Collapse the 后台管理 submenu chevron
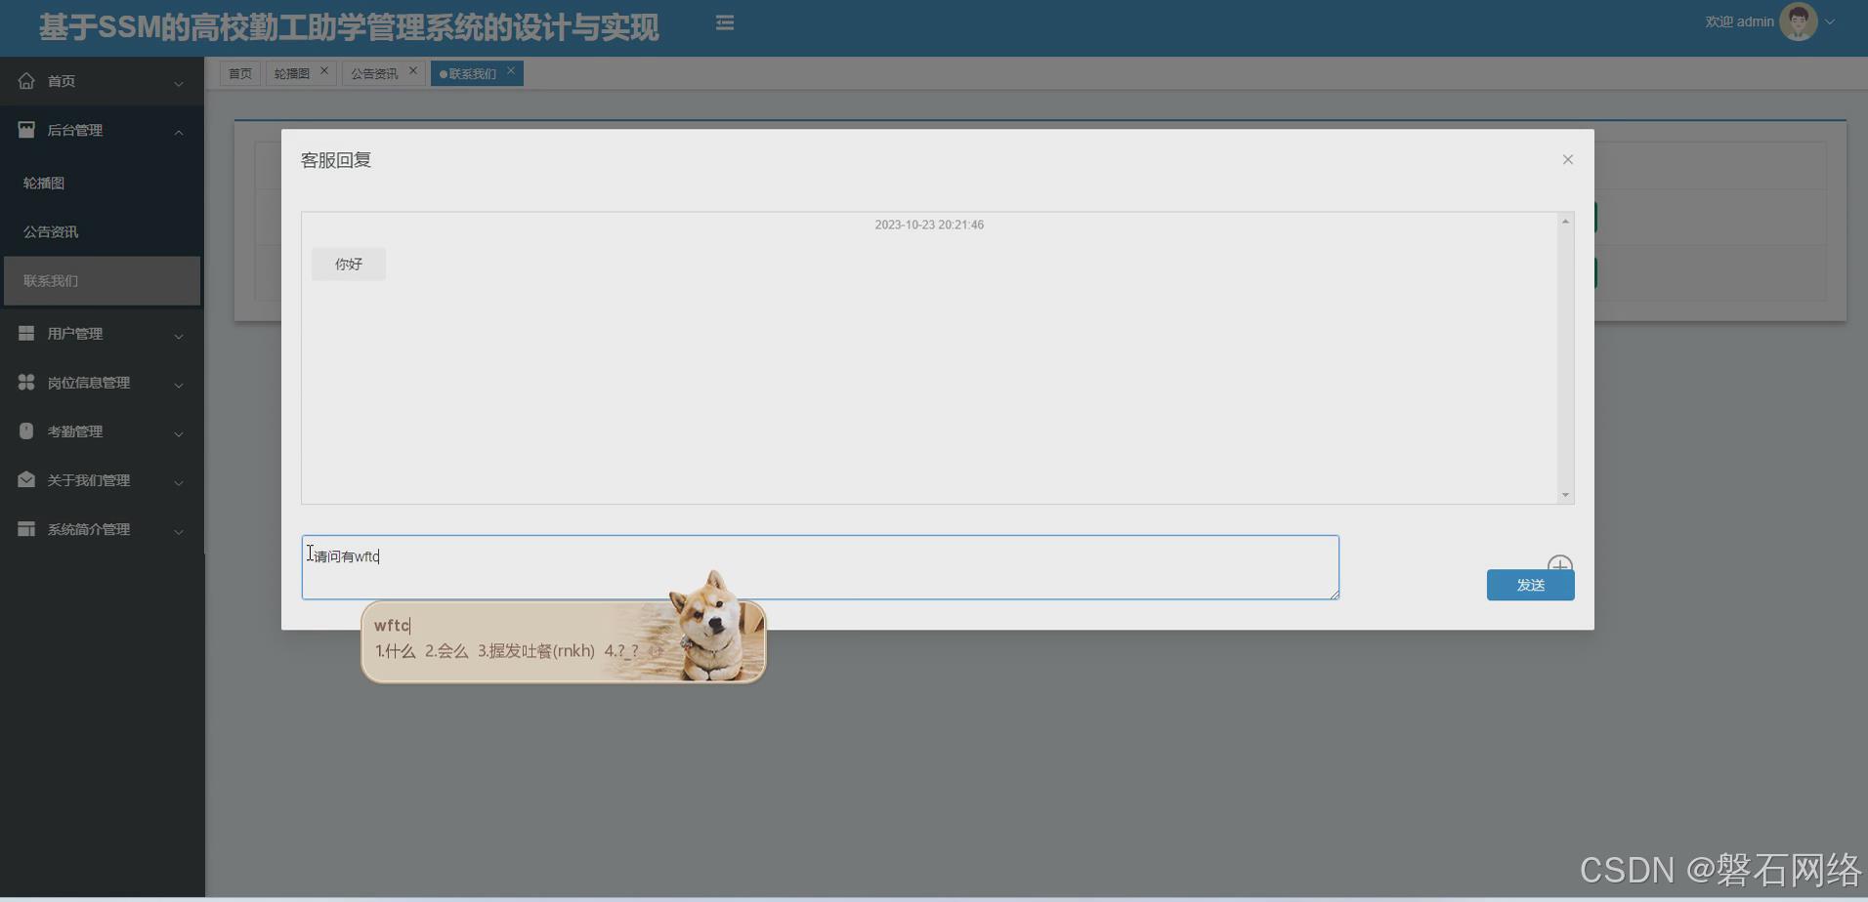 click(179, 132)
